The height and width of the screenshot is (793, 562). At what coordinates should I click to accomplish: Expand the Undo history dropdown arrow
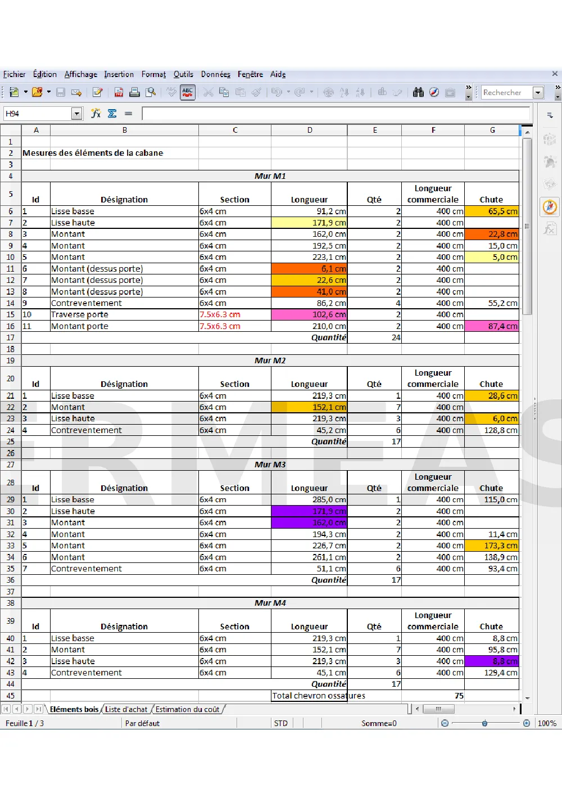click(288, 92)
